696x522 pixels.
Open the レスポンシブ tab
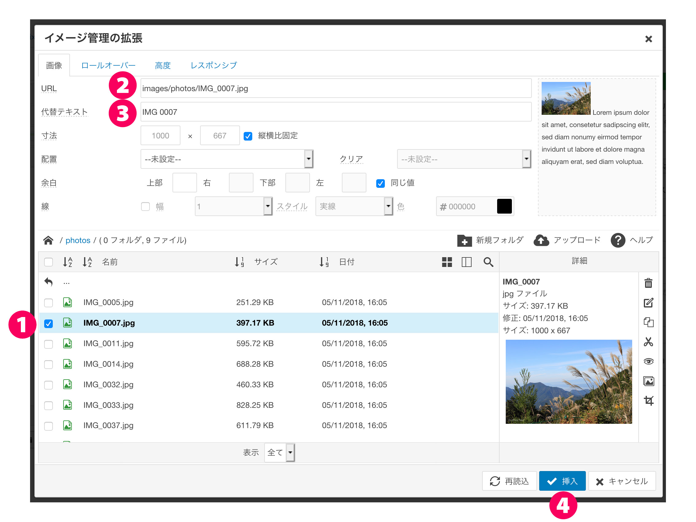[214, 65]
